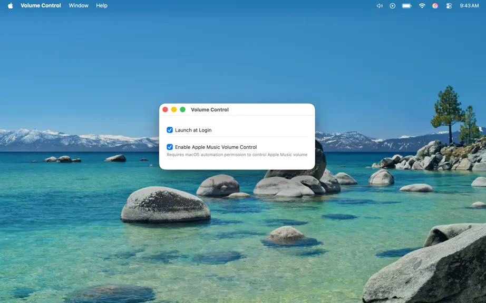Click the 9:43 AM clock
Image resolution: width=486 pixels, height=303 pixels.
(469, 6)
